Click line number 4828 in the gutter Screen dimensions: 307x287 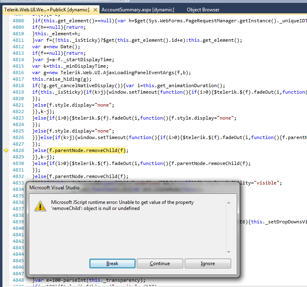click(18, 150)
